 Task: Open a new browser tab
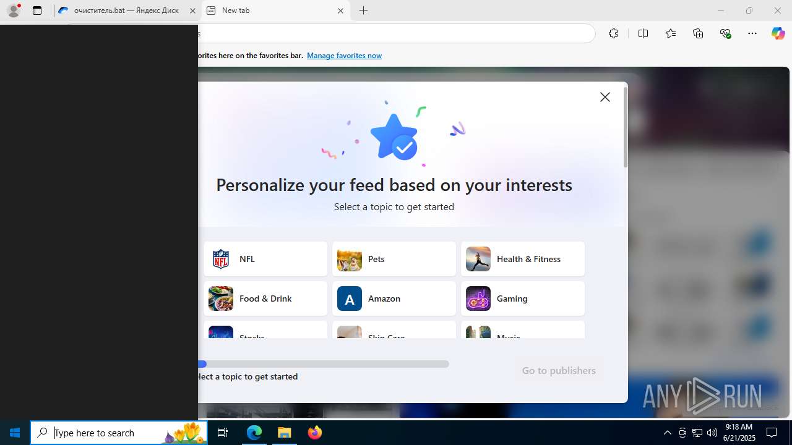[x=364, y=11]
